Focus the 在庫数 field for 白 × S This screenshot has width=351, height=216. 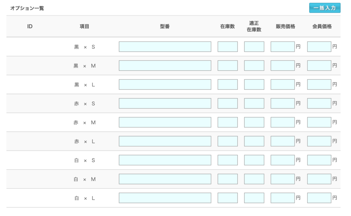(228, 160)
